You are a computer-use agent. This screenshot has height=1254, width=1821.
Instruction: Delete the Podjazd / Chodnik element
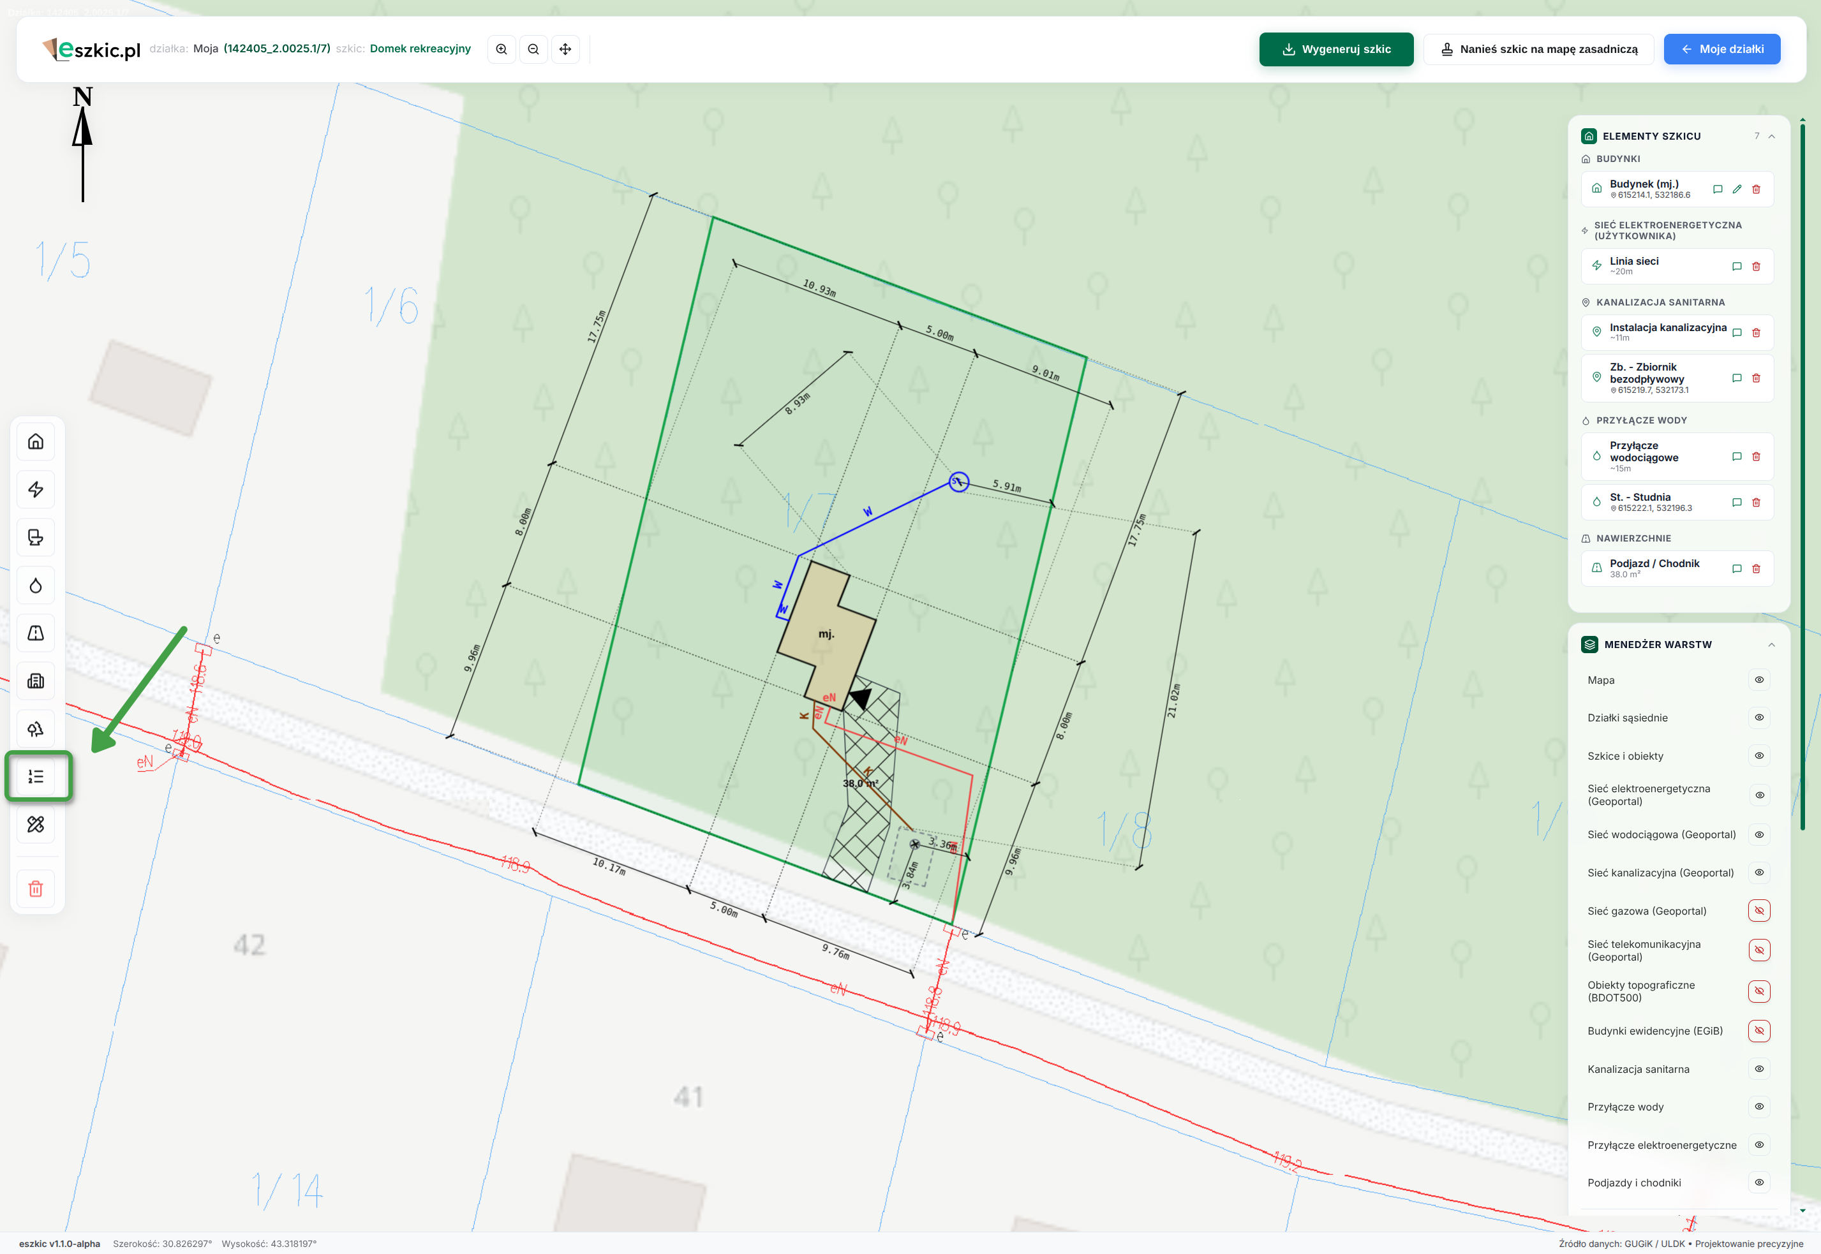(1757, 569)
